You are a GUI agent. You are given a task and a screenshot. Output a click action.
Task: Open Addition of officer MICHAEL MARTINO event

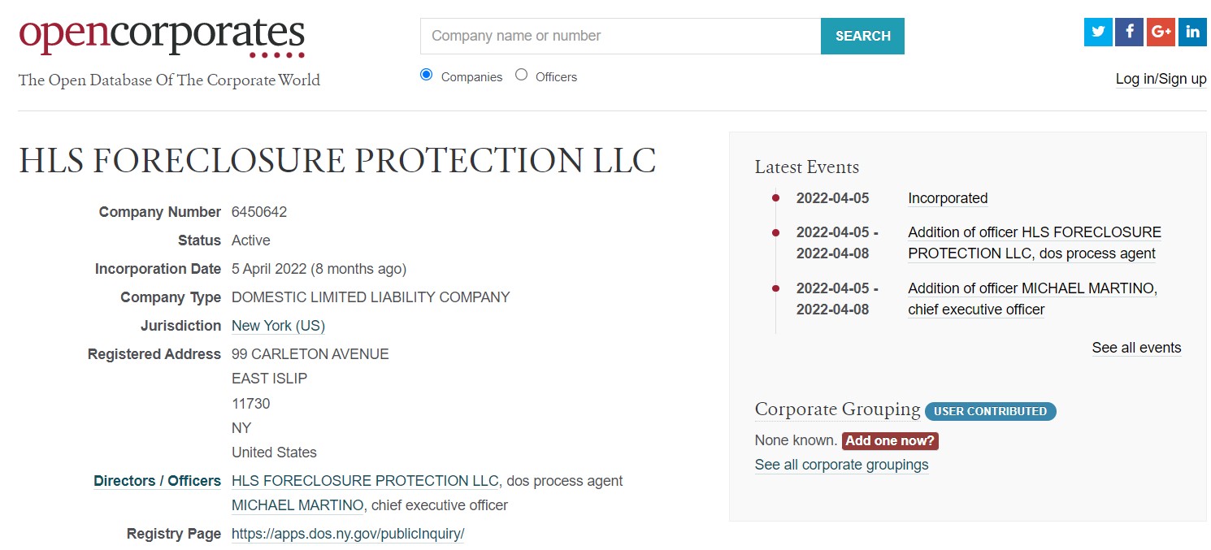(x=1032, y=299)
